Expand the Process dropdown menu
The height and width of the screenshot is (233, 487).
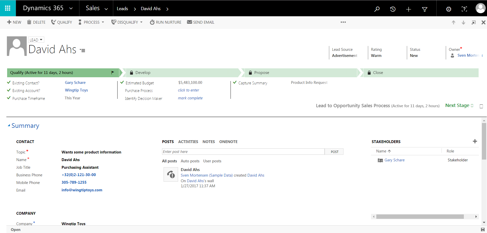tap(91, 22)
